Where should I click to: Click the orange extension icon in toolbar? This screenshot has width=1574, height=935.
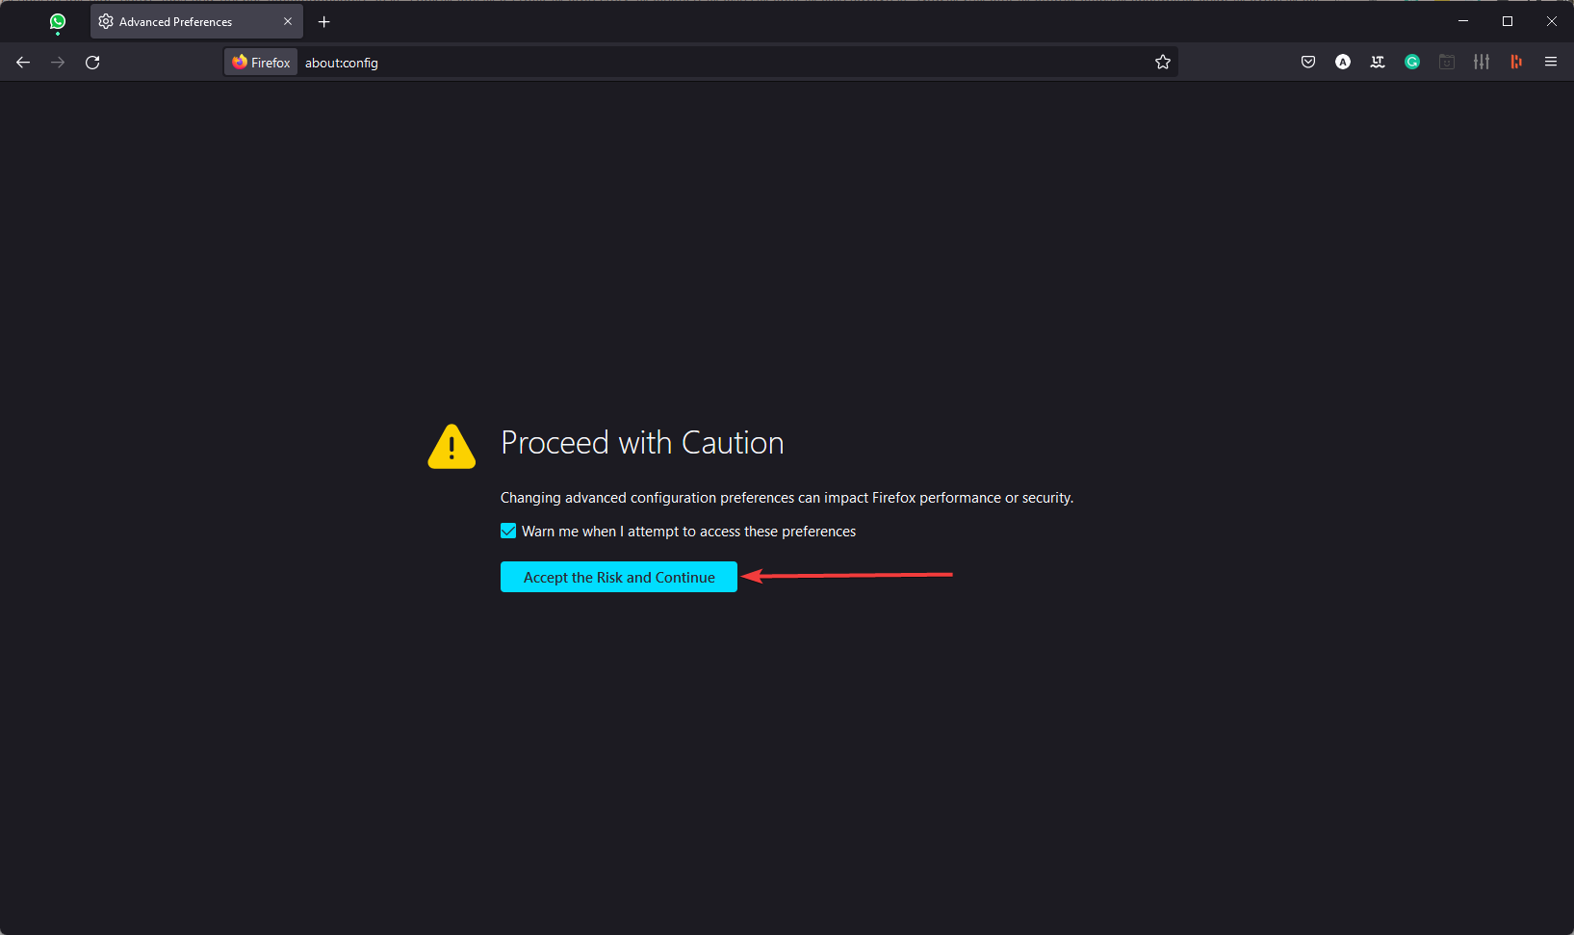1516,62
